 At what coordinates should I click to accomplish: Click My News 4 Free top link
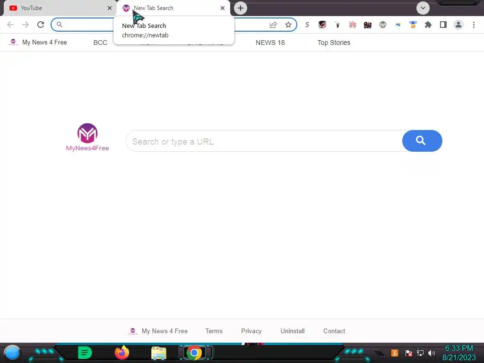click(38, 42)
